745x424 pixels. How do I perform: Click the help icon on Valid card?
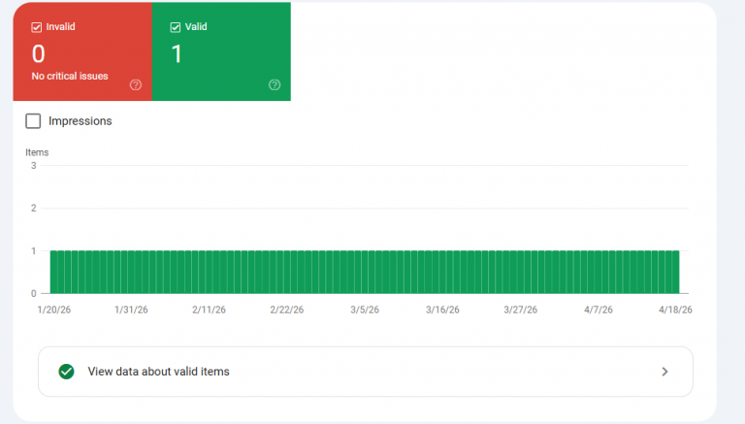click(275, 85)
